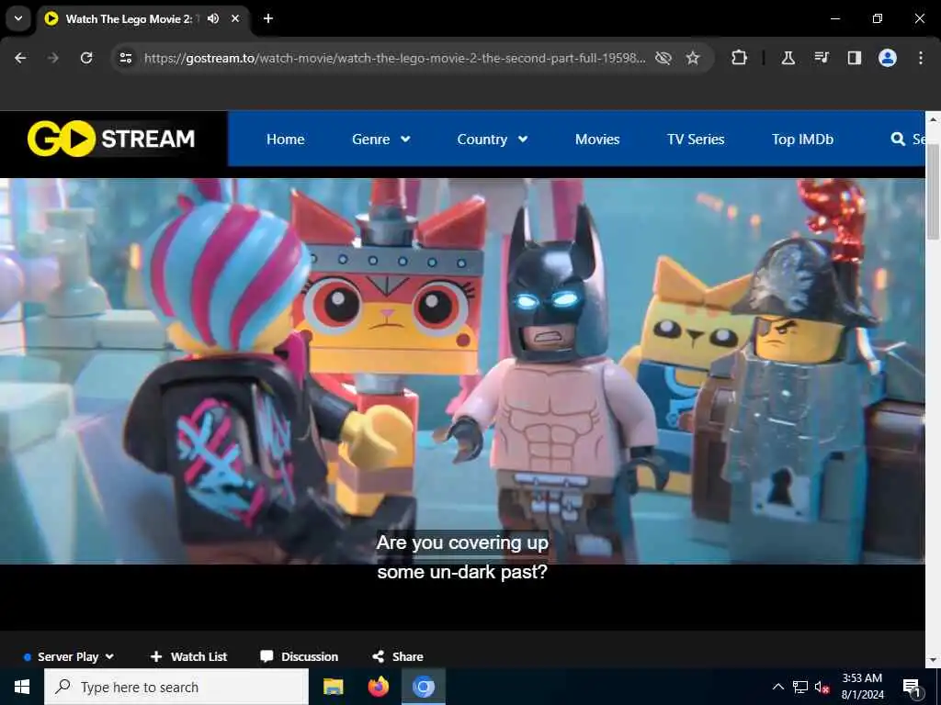Click the site search magnifier icon

tap(898, 140)
